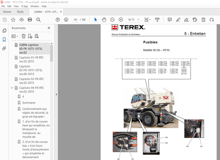Click the bookmarks panel vertical scrollbar
220x160 pixels.
[x=52, y=53]
